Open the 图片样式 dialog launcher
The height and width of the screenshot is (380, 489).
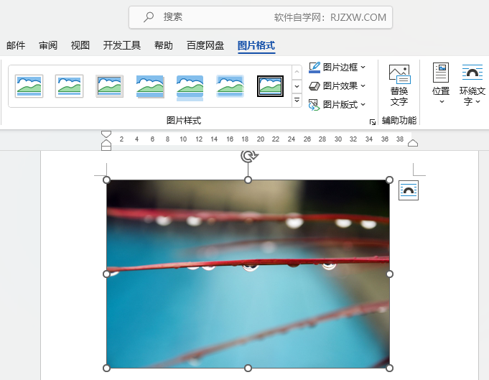(x=373, y=122)
